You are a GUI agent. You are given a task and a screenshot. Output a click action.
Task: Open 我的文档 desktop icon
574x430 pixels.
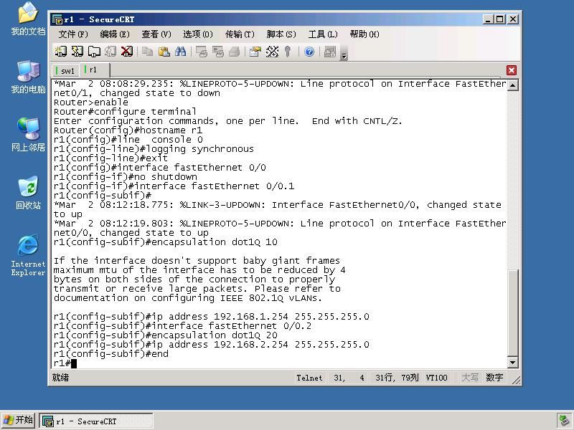(28, 19)
